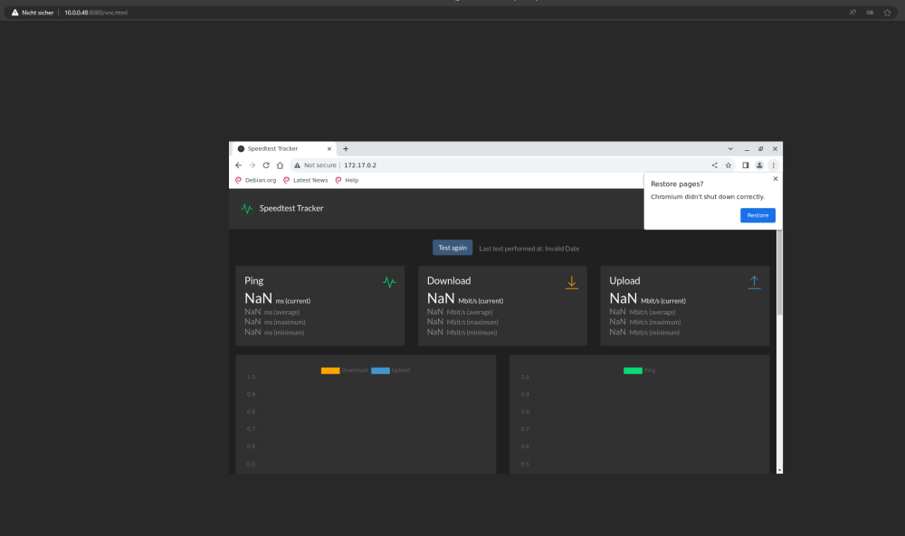Viewport: 905px width, 536px height.
Task: Click the outer browser vnc.html address
Action: tap(96, 13)
